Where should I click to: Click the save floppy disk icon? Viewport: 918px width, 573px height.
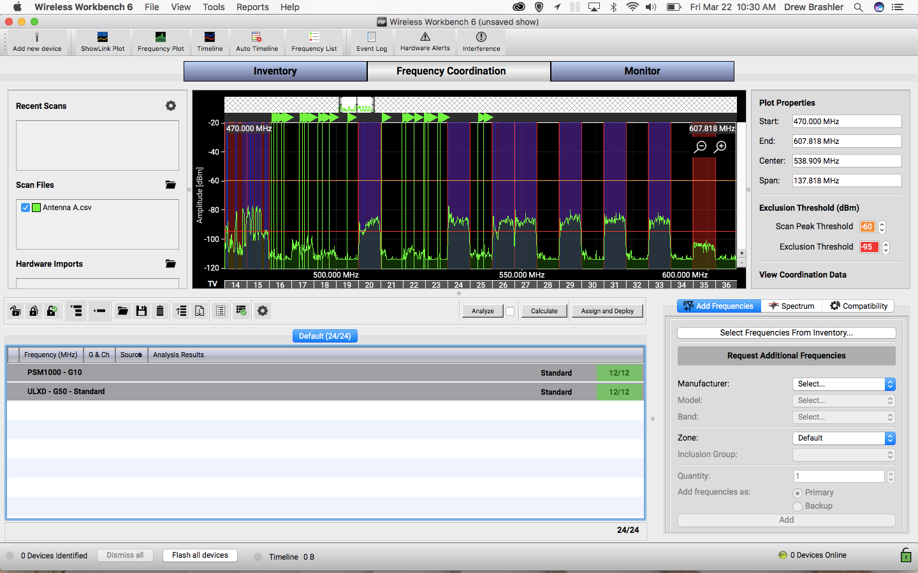142,311
